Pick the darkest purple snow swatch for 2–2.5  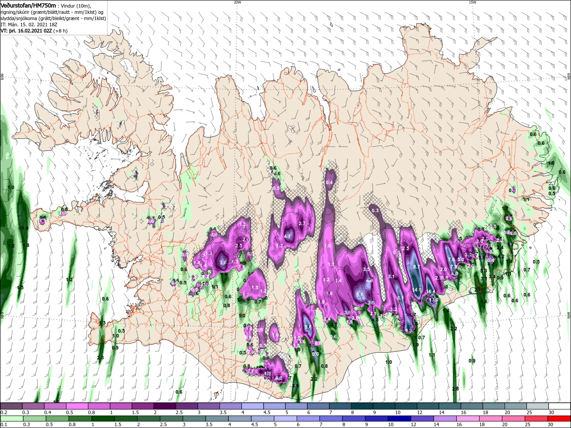164,406
